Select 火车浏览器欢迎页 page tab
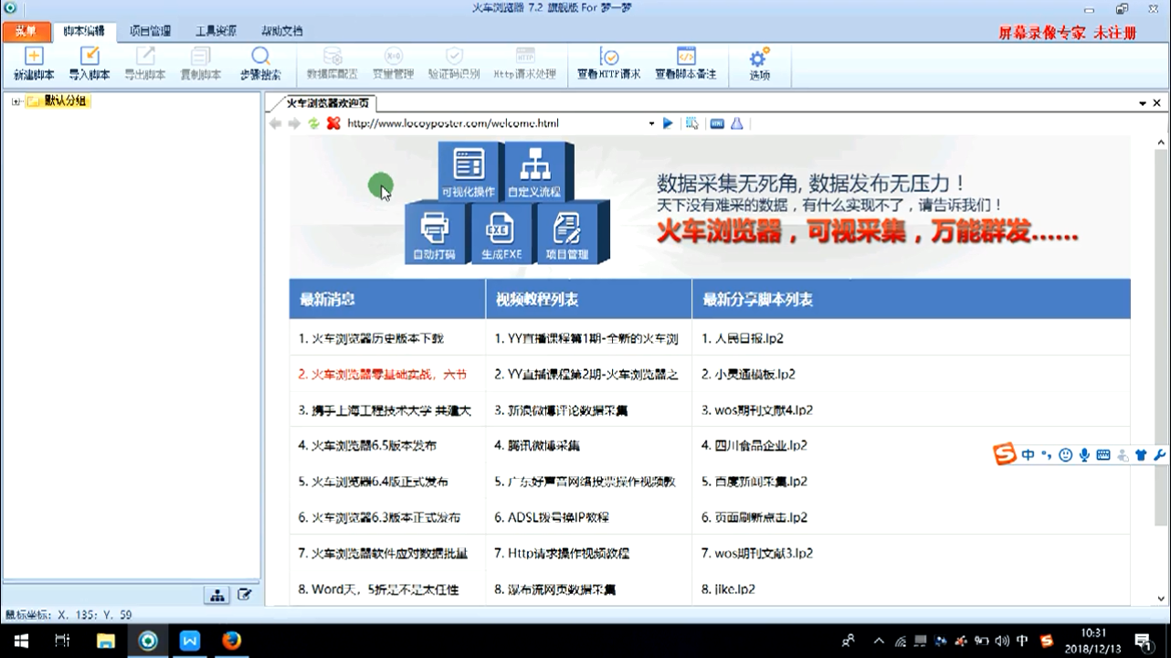 pyautogui.click(x=326, y=103)
